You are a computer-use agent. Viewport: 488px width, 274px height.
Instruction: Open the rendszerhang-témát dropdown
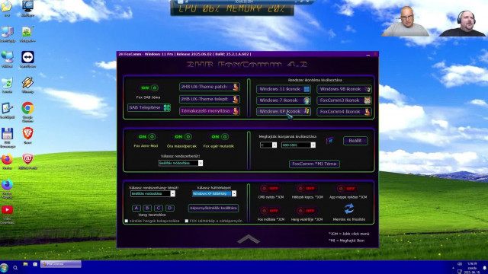[152, 193]
